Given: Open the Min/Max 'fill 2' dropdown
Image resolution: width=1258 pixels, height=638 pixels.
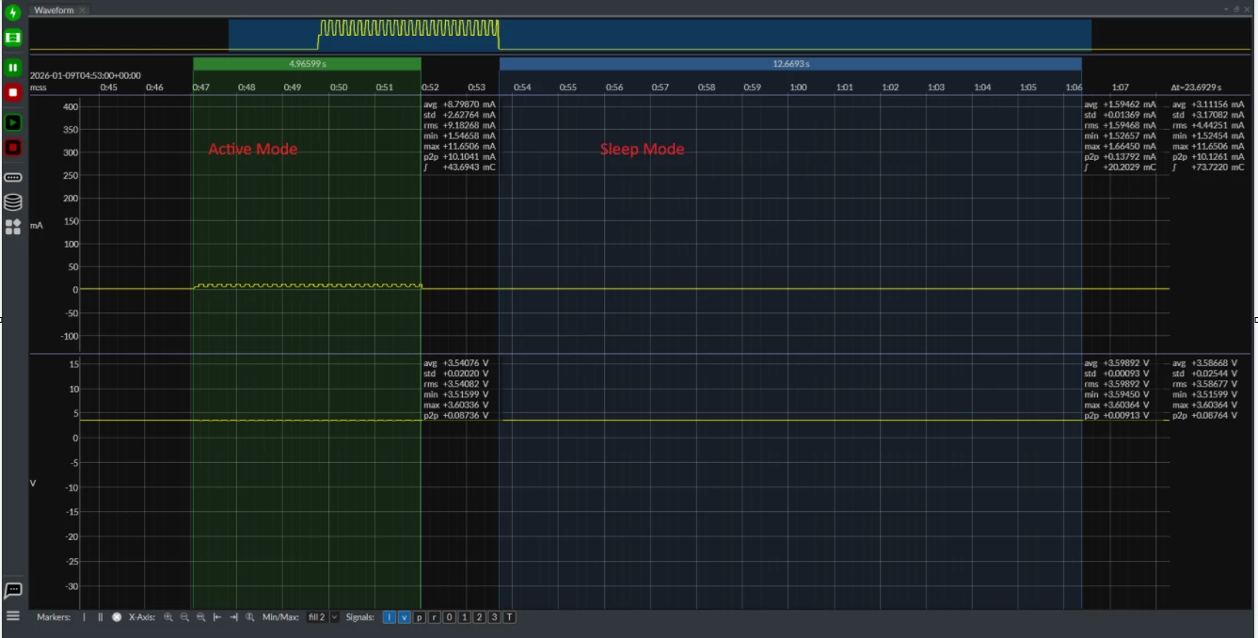Looking at the screenshot, I should 322,617.
